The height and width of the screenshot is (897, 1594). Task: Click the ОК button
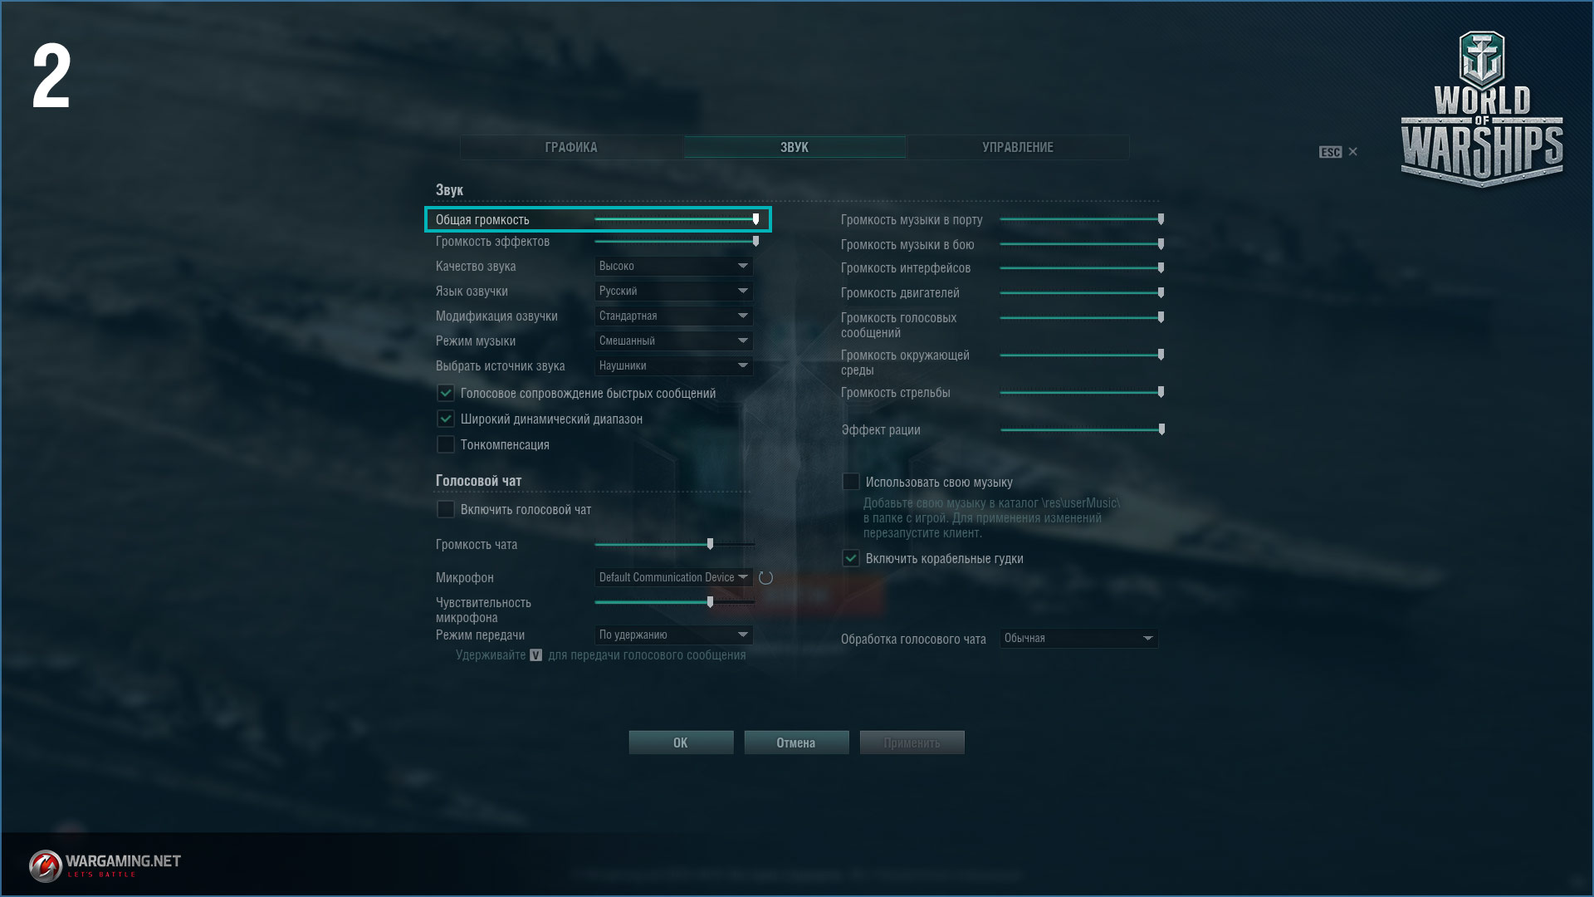point(681,743)
